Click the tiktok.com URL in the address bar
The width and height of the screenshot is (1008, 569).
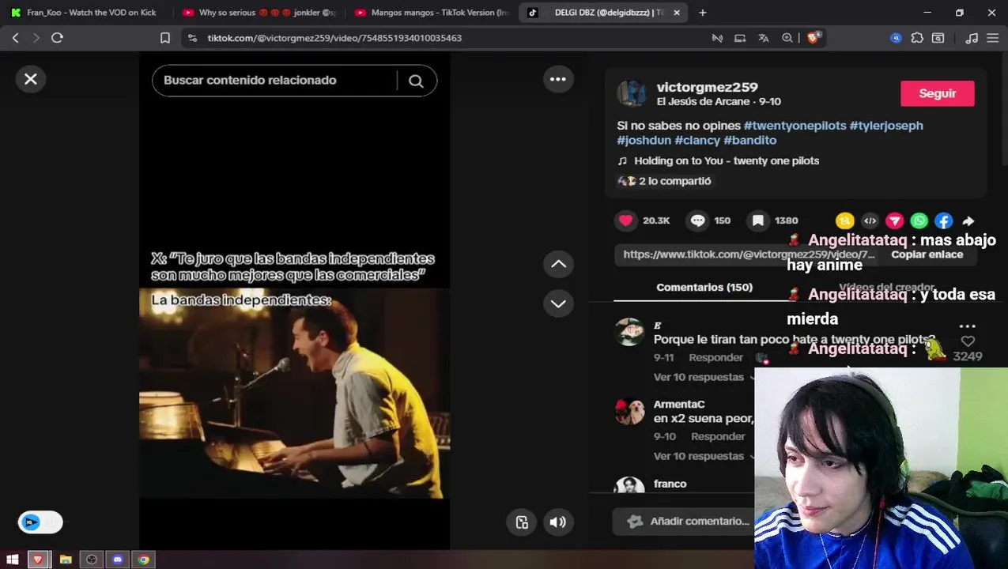334,38
